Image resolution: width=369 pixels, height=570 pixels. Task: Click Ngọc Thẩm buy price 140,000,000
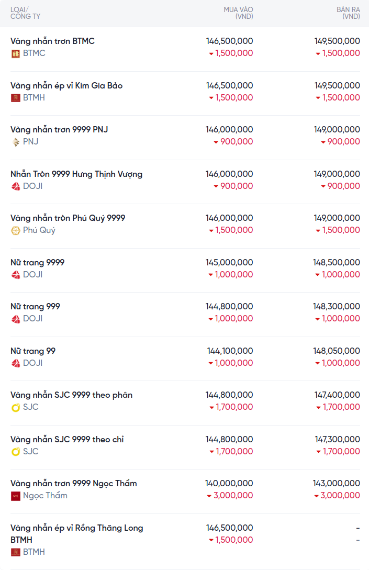coord(229,483)
